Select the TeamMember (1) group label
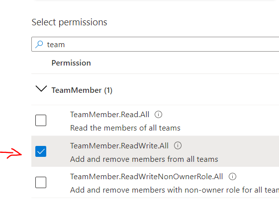This screenshot has height=205, width=279. point(82,90)
